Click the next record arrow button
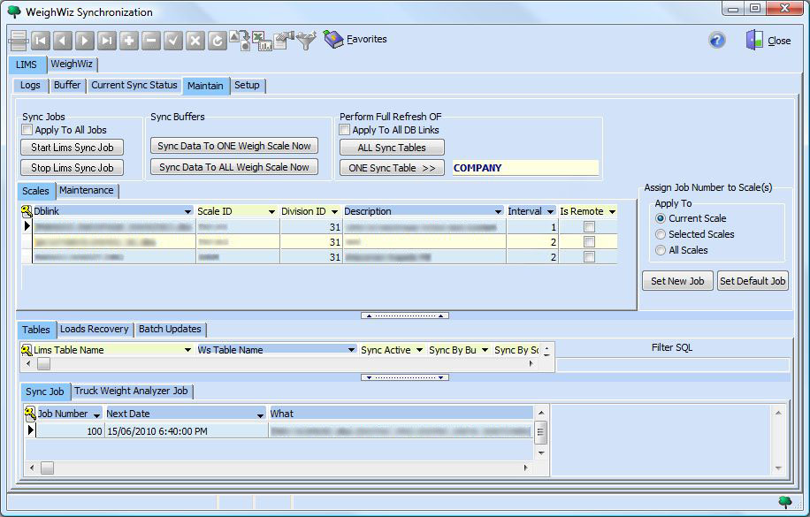This screenshot has height=517, width=810. point(85,41)
